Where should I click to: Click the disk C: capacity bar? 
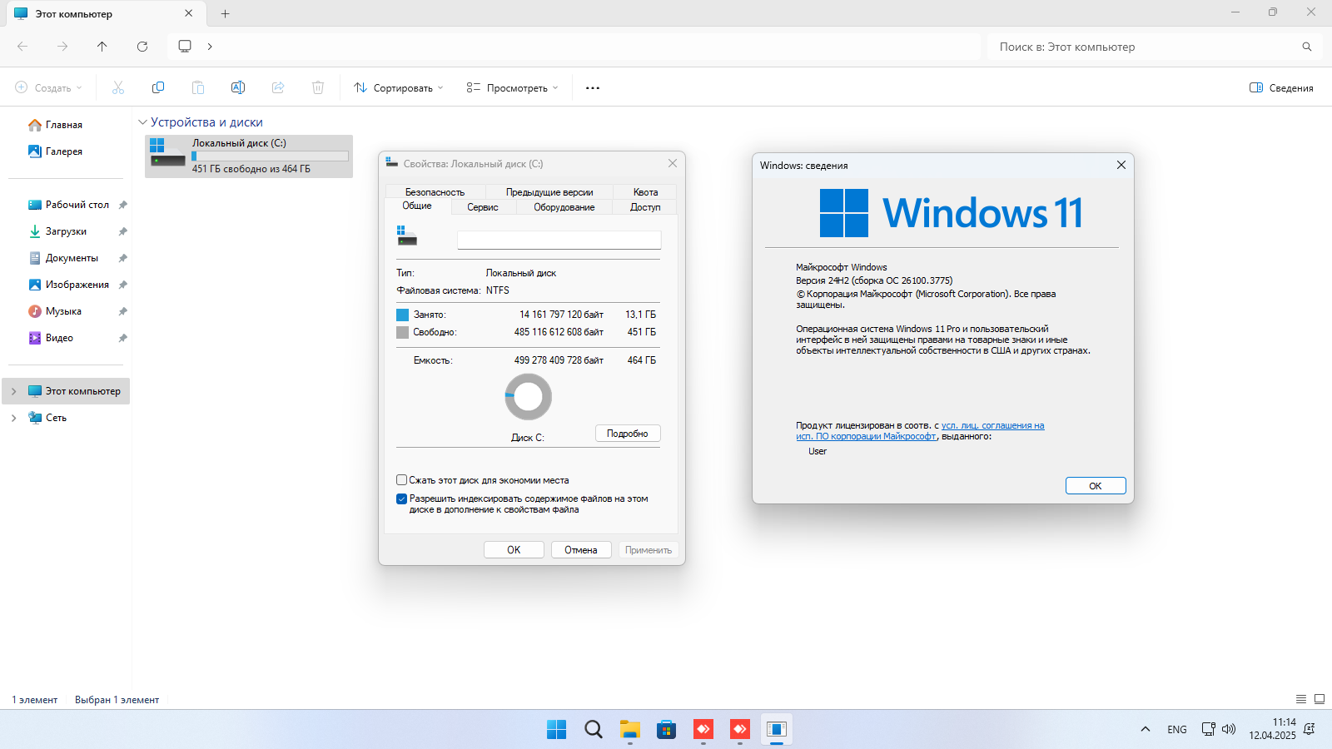pos(270,156)
